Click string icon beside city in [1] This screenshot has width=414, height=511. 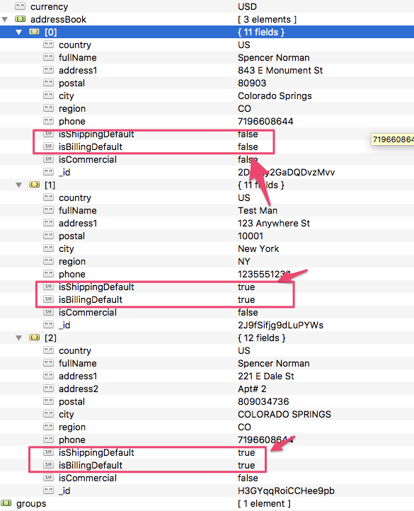tap(49, 248)
